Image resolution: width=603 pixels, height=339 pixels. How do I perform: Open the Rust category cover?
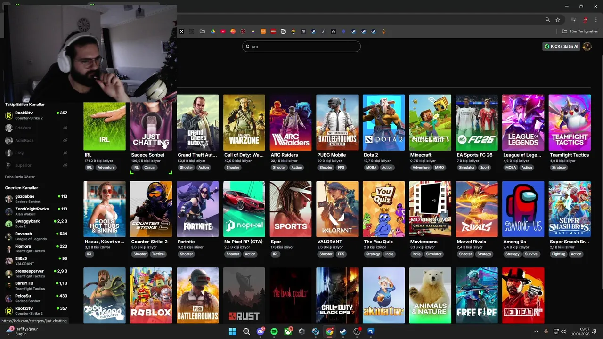(x=244, y=295)
